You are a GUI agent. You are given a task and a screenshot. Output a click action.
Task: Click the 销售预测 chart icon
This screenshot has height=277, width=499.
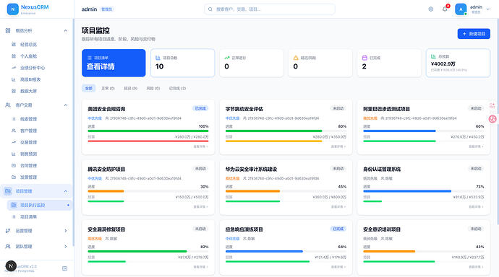pyautogui.click(x=14, y=154)
